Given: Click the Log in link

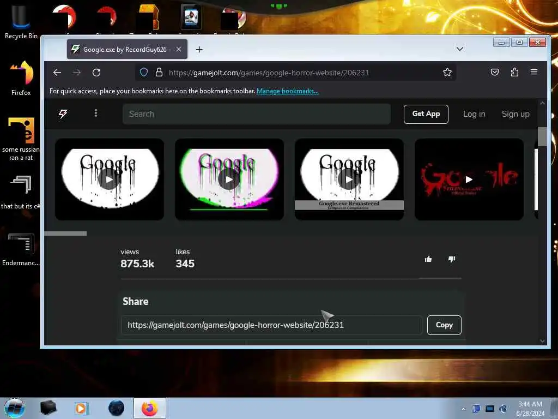Looking at the screenshot, I should 474,114.
